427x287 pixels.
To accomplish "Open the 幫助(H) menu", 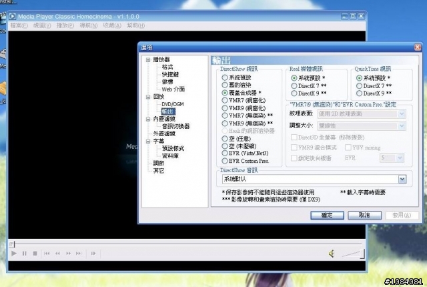I will (136, 25).
